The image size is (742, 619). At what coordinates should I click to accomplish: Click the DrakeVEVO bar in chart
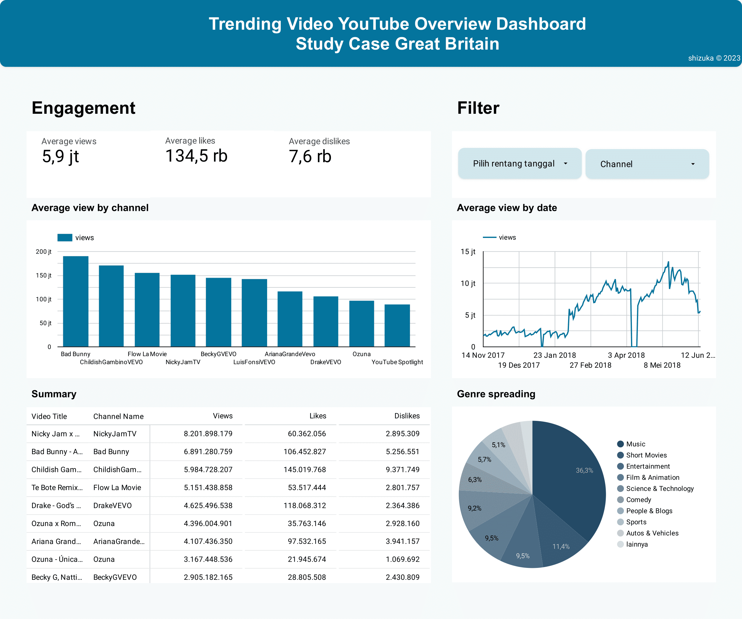pos(325,321)
